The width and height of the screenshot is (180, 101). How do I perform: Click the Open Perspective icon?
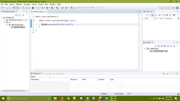pos(173,8)
